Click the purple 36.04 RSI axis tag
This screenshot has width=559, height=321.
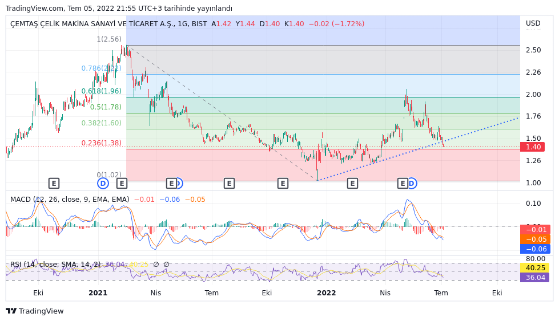tap(535, 278)
